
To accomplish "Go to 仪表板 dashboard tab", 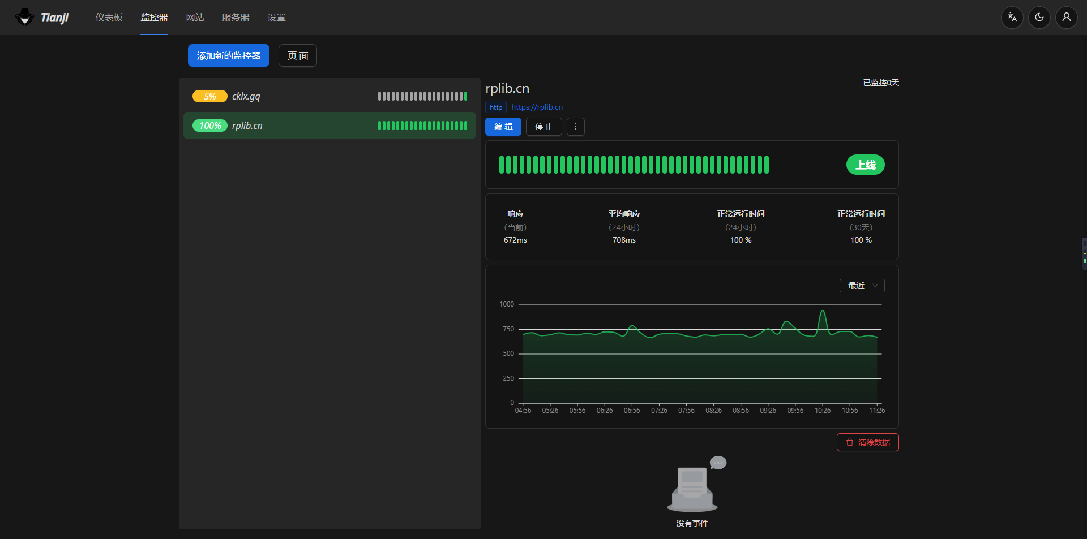I will [x=109, y=18].
